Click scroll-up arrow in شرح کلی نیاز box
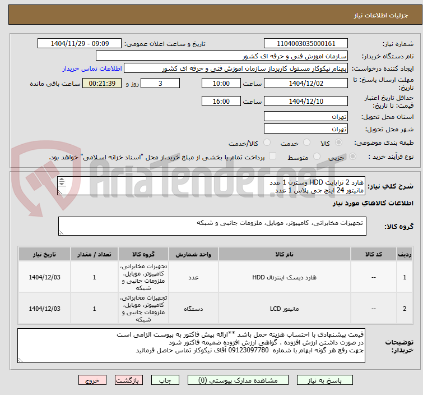The height and width of the screenshot is (395, 423). pos(62,180)
